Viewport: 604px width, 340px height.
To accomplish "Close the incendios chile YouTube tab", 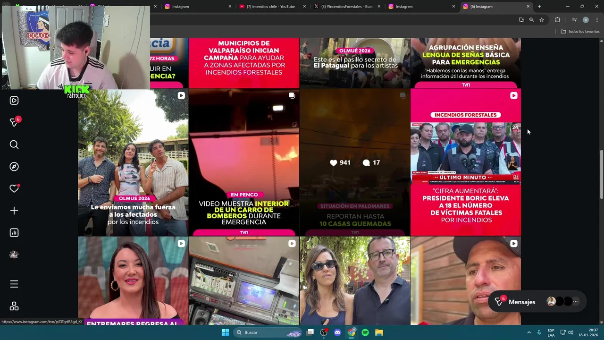I will (x=304, y=7).
